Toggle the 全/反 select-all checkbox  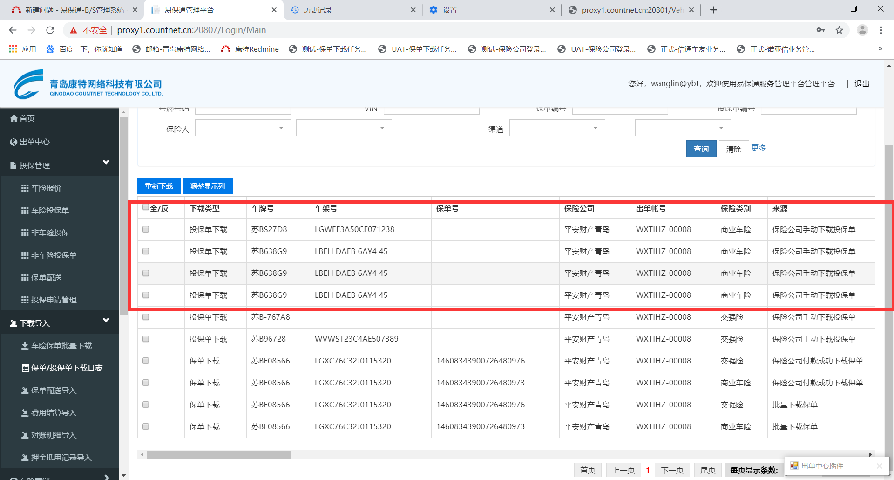(146, 207)
